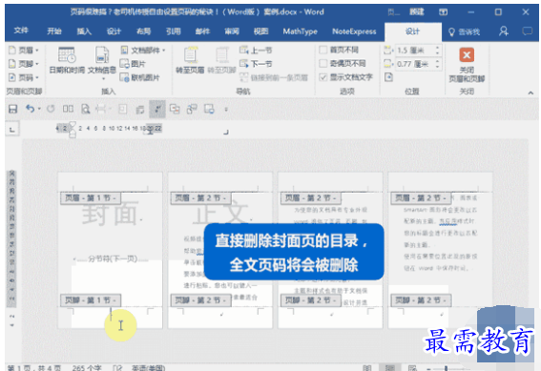
Task: Insert a 联机图片 online picture
Action: [139, 77]
